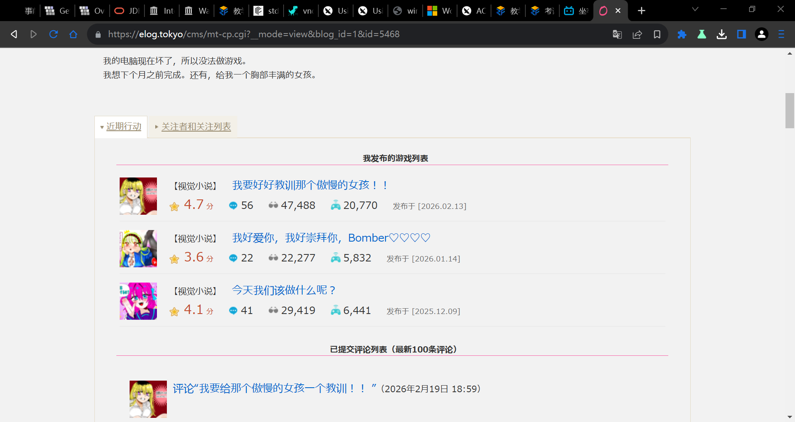Switch to the 'AC' tab
The height and width of the screenshot is (422, 795).
coord(475,11)
